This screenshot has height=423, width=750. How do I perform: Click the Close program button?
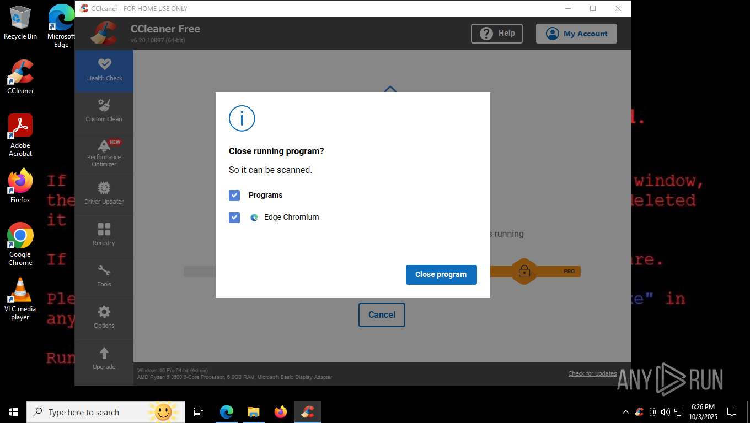(441, 275)
